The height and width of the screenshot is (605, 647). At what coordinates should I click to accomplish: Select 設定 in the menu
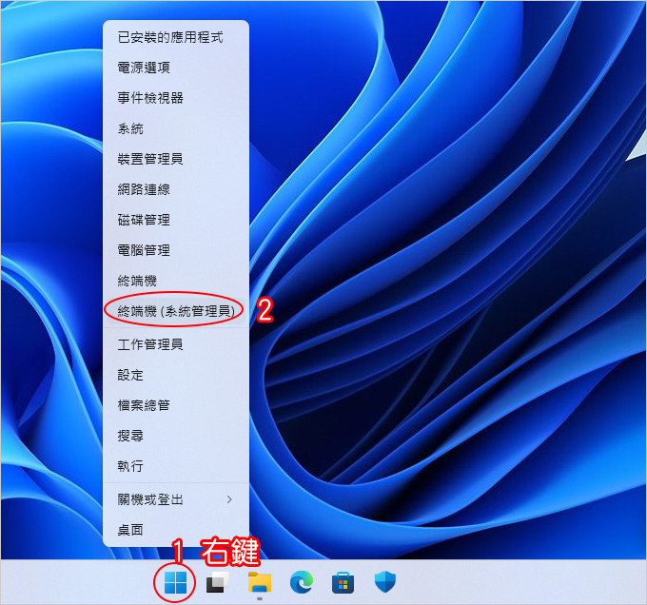176,375
